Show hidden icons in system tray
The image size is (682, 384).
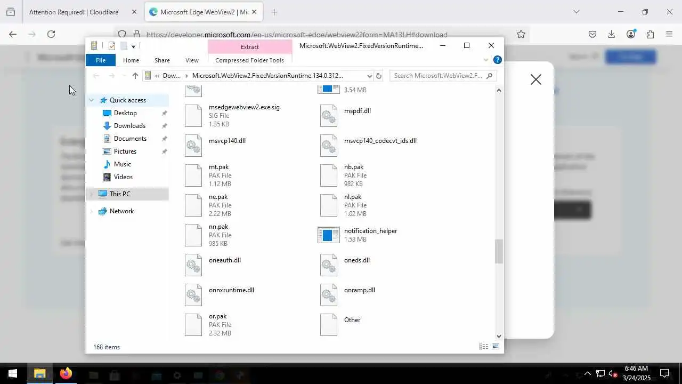[x=588, y=373]
